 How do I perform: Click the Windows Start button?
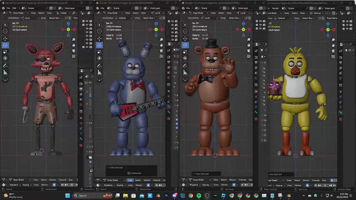67,196
